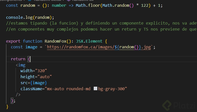This screenshot has width=197, height=112.
Task: Click the comment starting '//estamos tipando'
Action: click(x=102, y=23)
